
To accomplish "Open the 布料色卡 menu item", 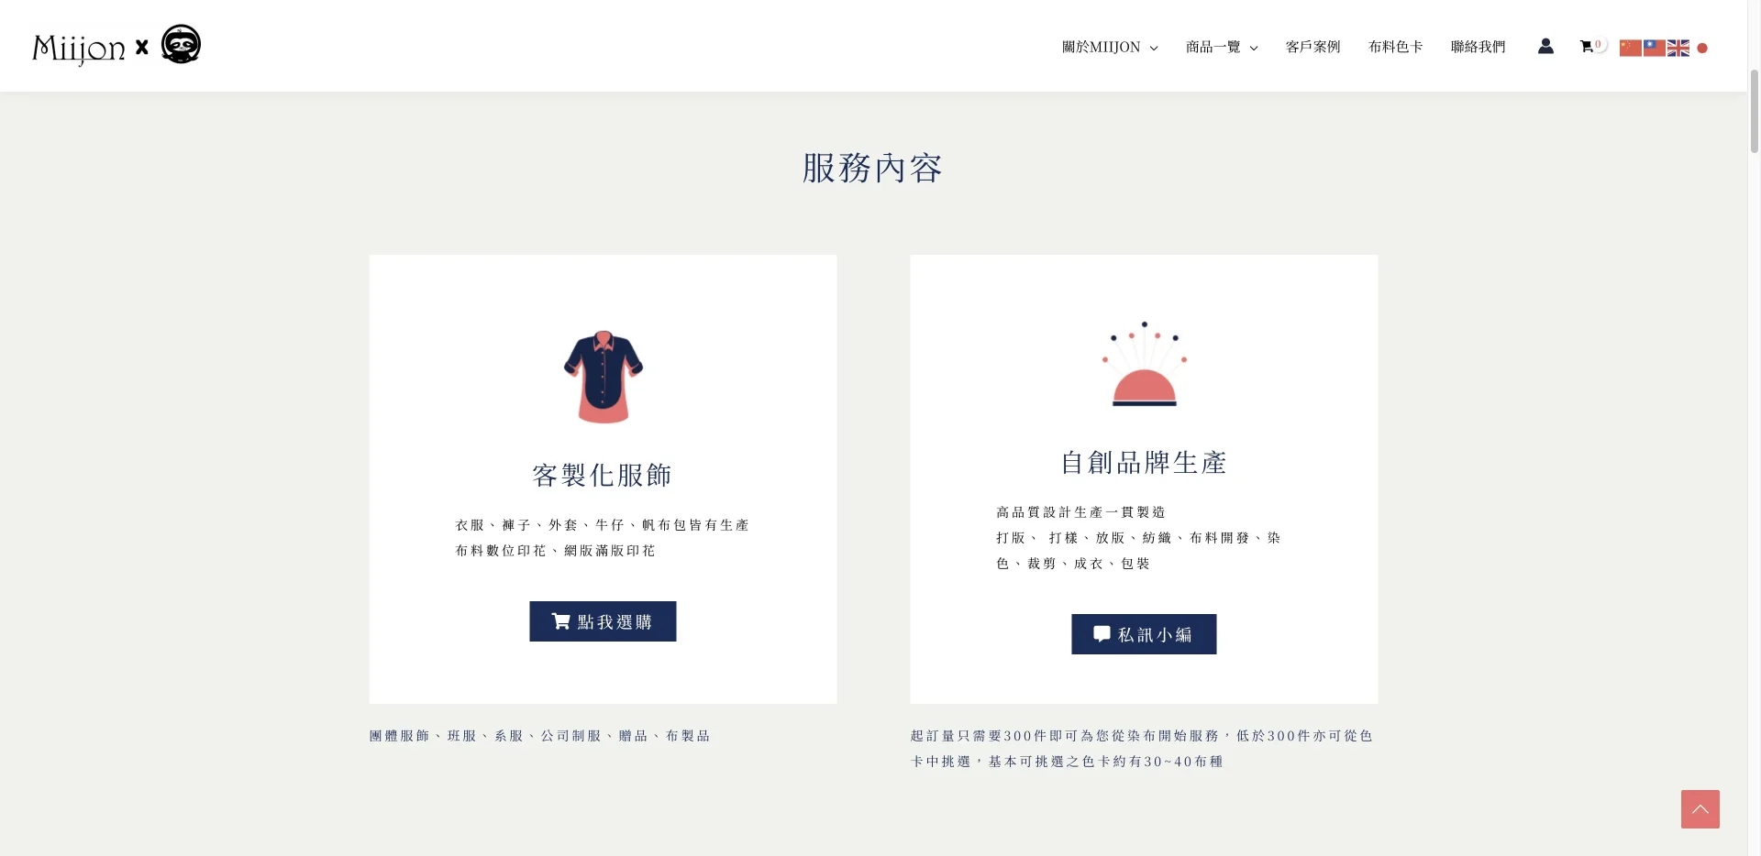I will (1396, 47).
